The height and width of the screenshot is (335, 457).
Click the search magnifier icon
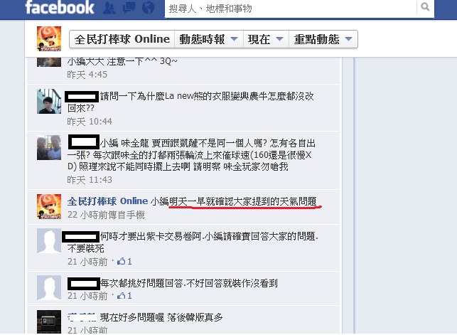point(425,6)
